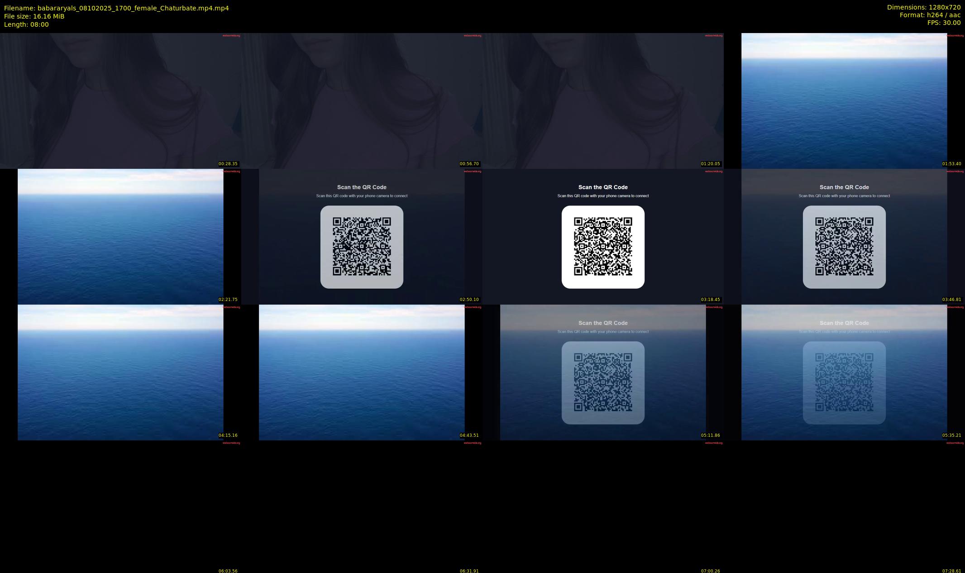Image resolution: width=965 pixels, height=573 pixels.
Task: Click the bright white QR code at 03:18.45
Action: tap(603, 247)
